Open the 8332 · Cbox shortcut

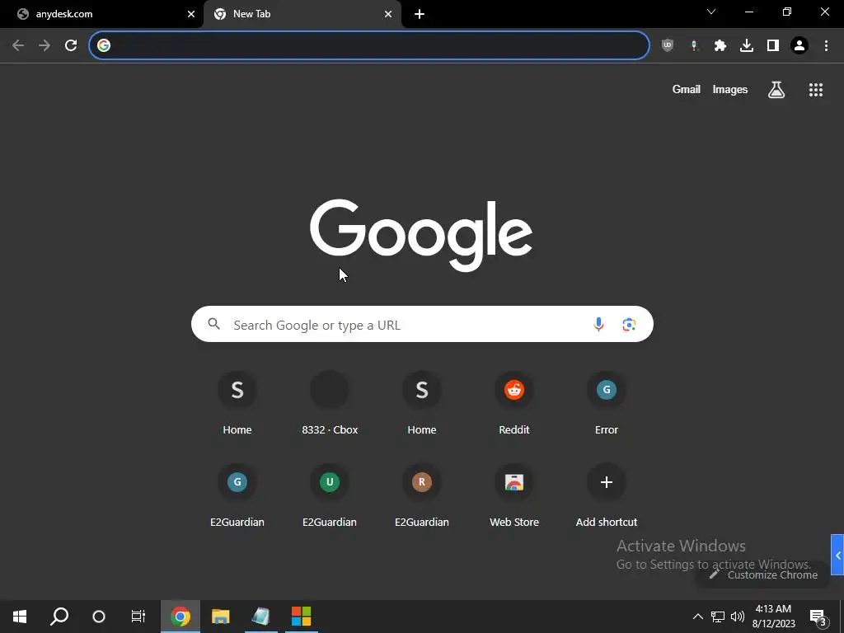click(330, 402)
